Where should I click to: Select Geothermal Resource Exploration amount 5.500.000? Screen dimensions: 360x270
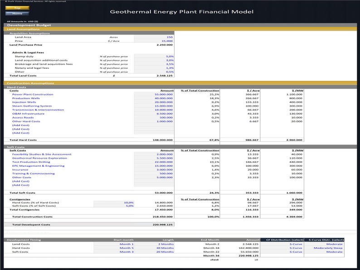coord(154,158)
